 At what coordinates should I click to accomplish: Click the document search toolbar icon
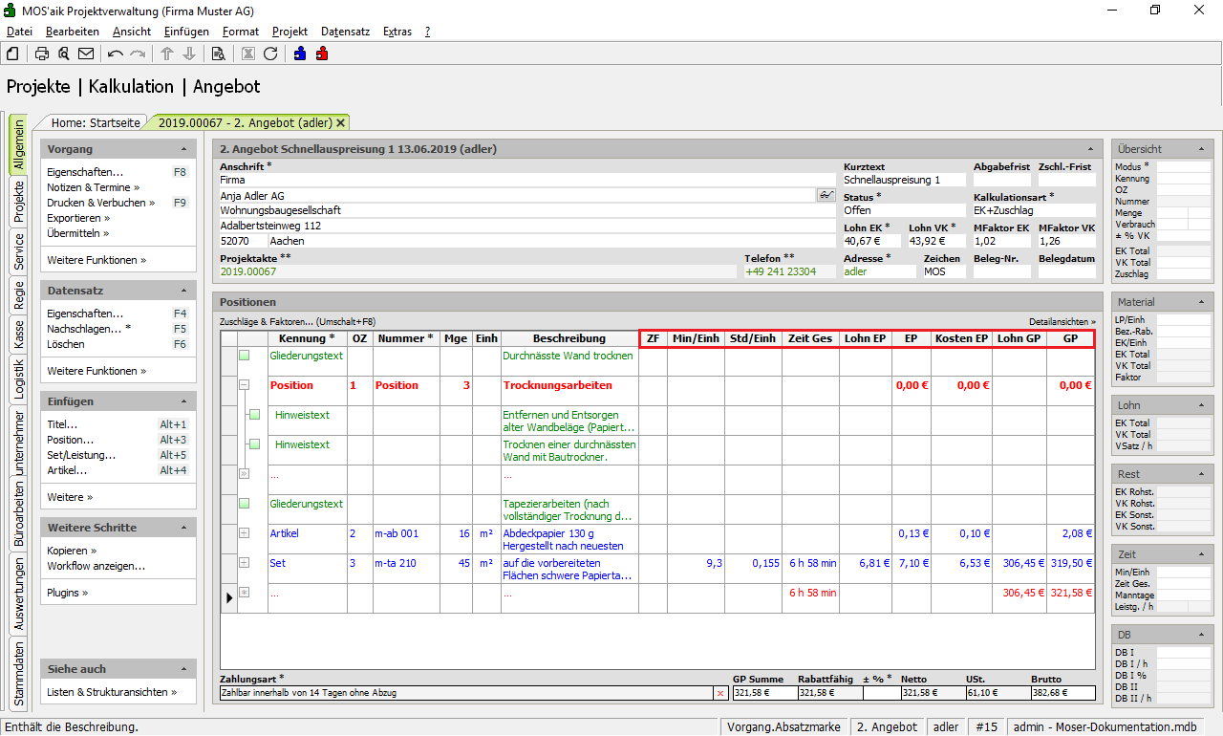coord(219,54)
